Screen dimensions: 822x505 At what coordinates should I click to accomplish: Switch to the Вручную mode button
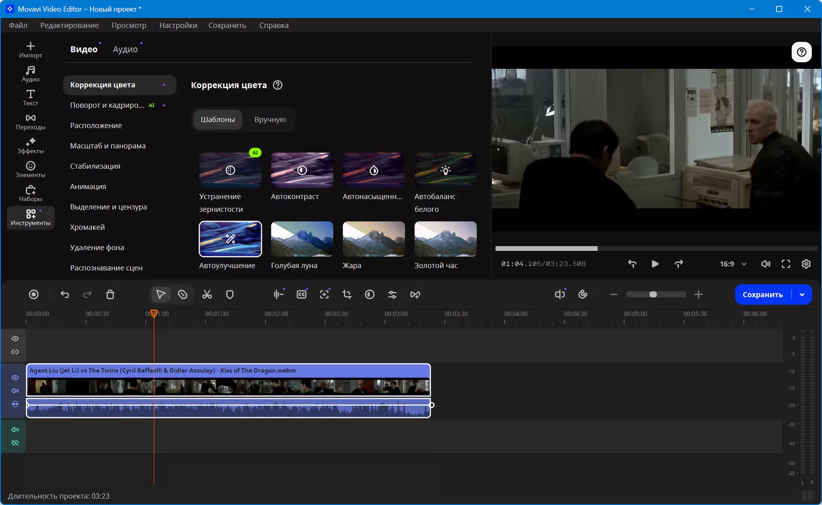coord(270,119)
